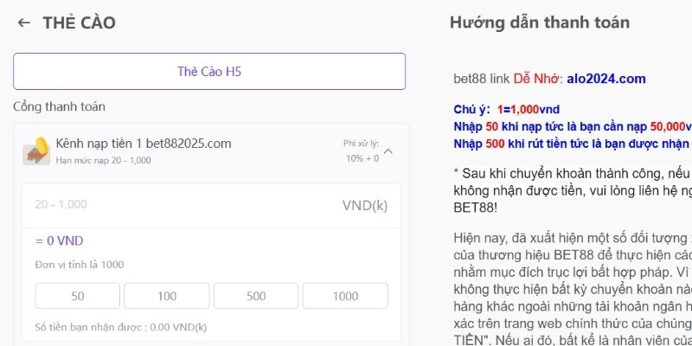The width and height of the screenshot is (692, 346).
Task: Click the Nhập 500 khi rút tiền instruction line
Action: pyautogui.click(x=573, y=144)
